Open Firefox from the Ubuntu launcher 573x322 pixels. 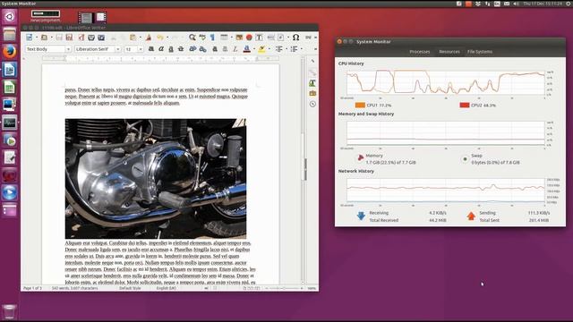(10, 52)
